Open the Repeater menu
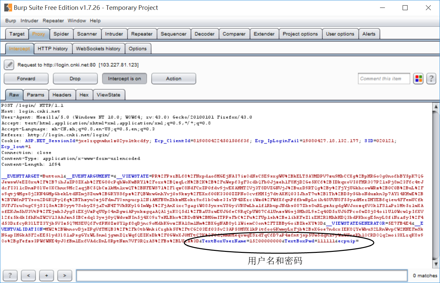440x283 pixels. 53,21
